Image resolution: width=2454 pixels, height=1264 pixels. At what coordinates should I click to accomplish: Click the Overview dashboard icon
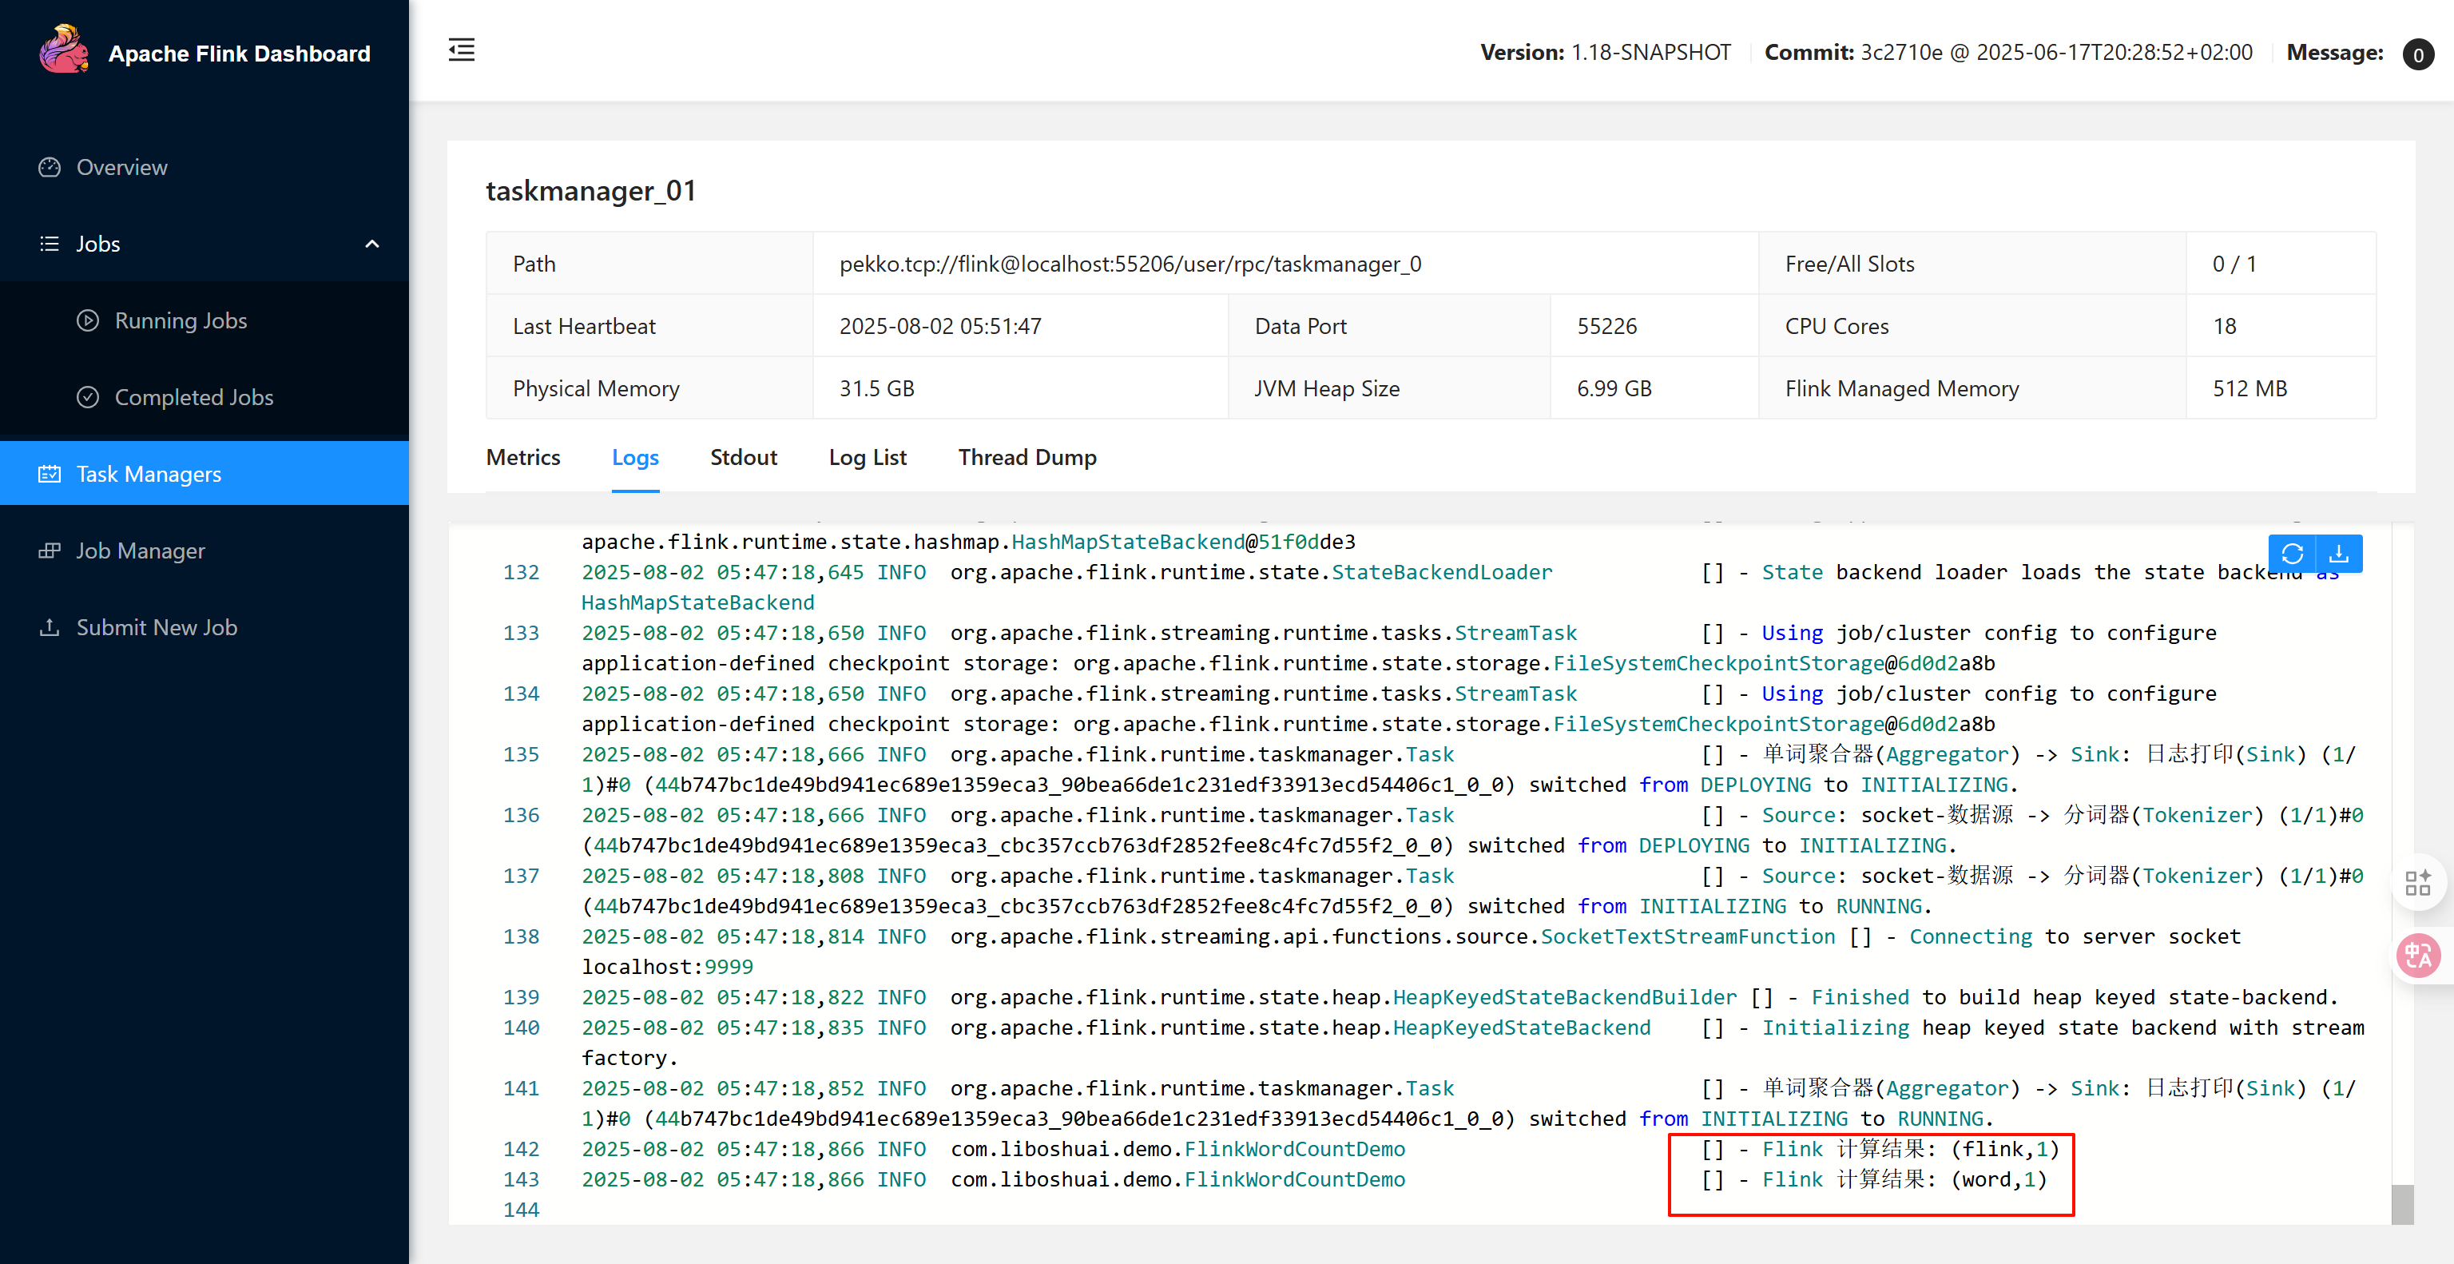click(50, 168)
